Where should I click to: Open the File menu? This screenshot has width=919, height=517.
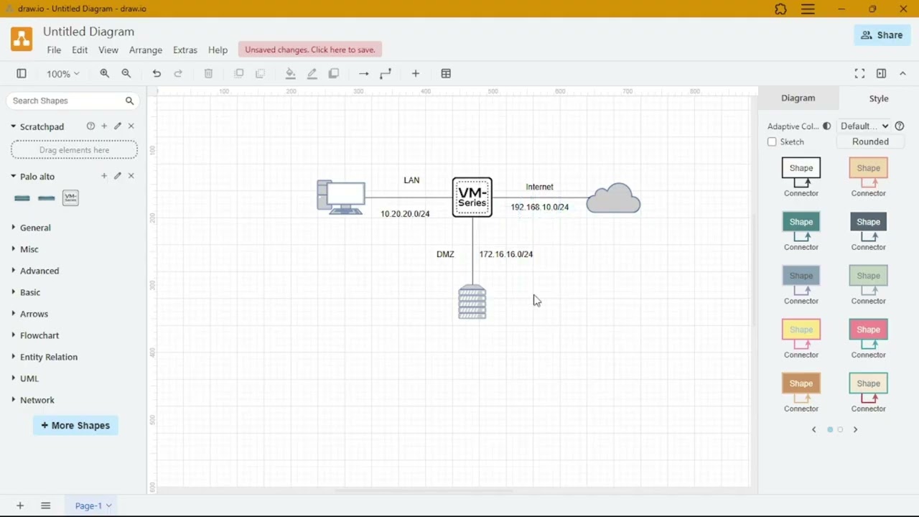(x=54, y=50)
